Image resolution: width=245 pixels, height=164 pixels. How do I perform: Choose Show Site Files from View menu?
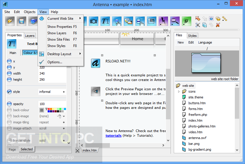(x=61, y=39)
